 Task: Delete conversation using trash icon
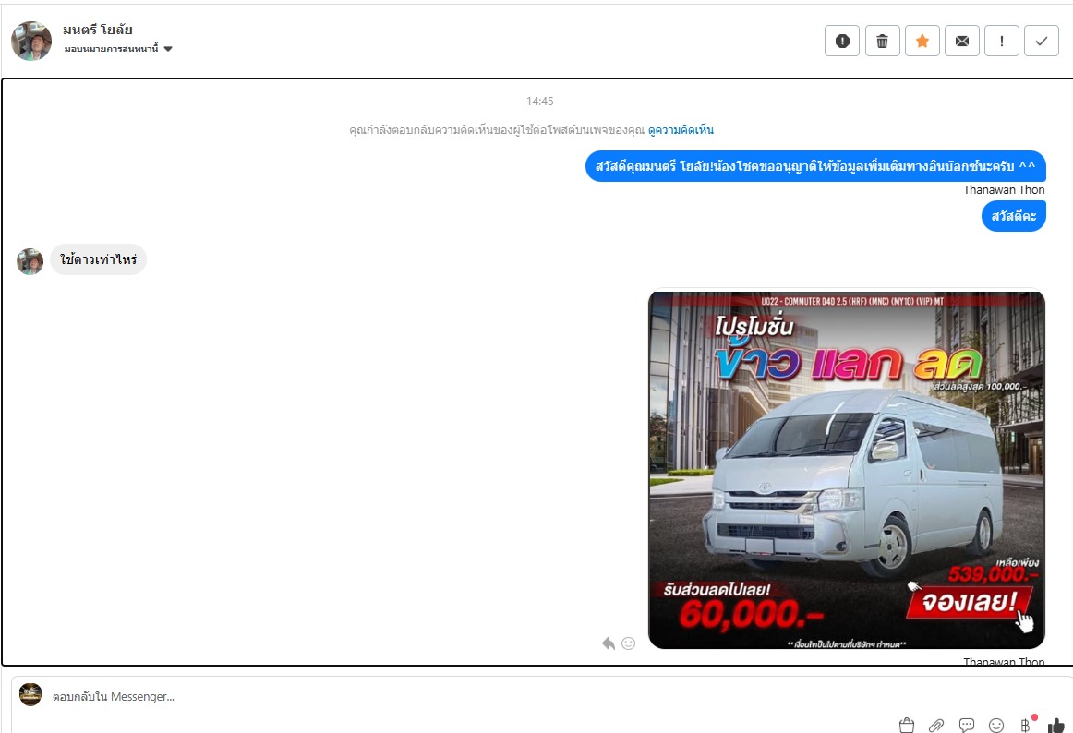(882, 41)
